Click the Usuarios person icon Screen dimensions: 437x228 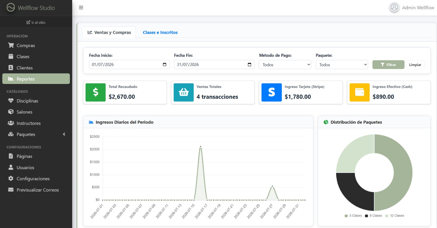(11, 167)
